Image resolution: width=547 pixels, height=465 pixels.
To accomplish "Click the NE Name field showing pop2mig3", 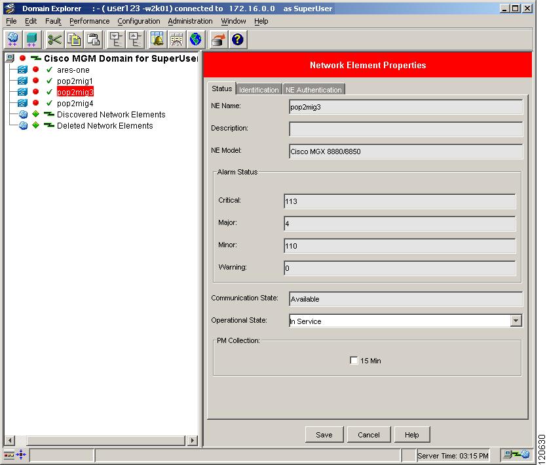I will (x=406, y=107).
